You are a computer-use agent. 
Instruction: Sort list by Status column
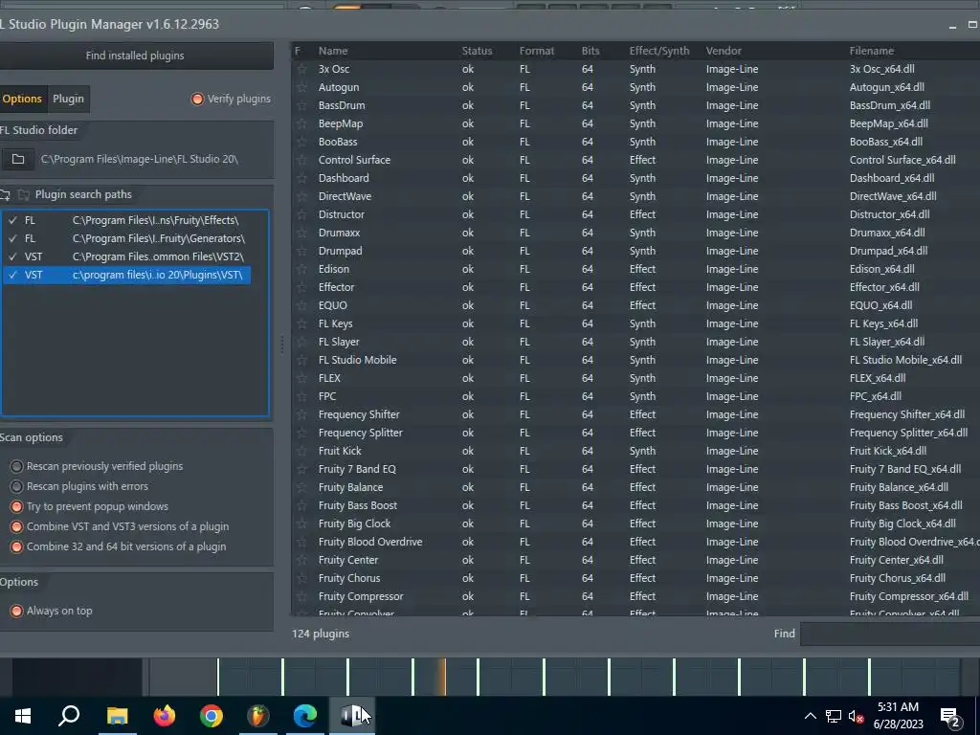[x=477, y=52]
